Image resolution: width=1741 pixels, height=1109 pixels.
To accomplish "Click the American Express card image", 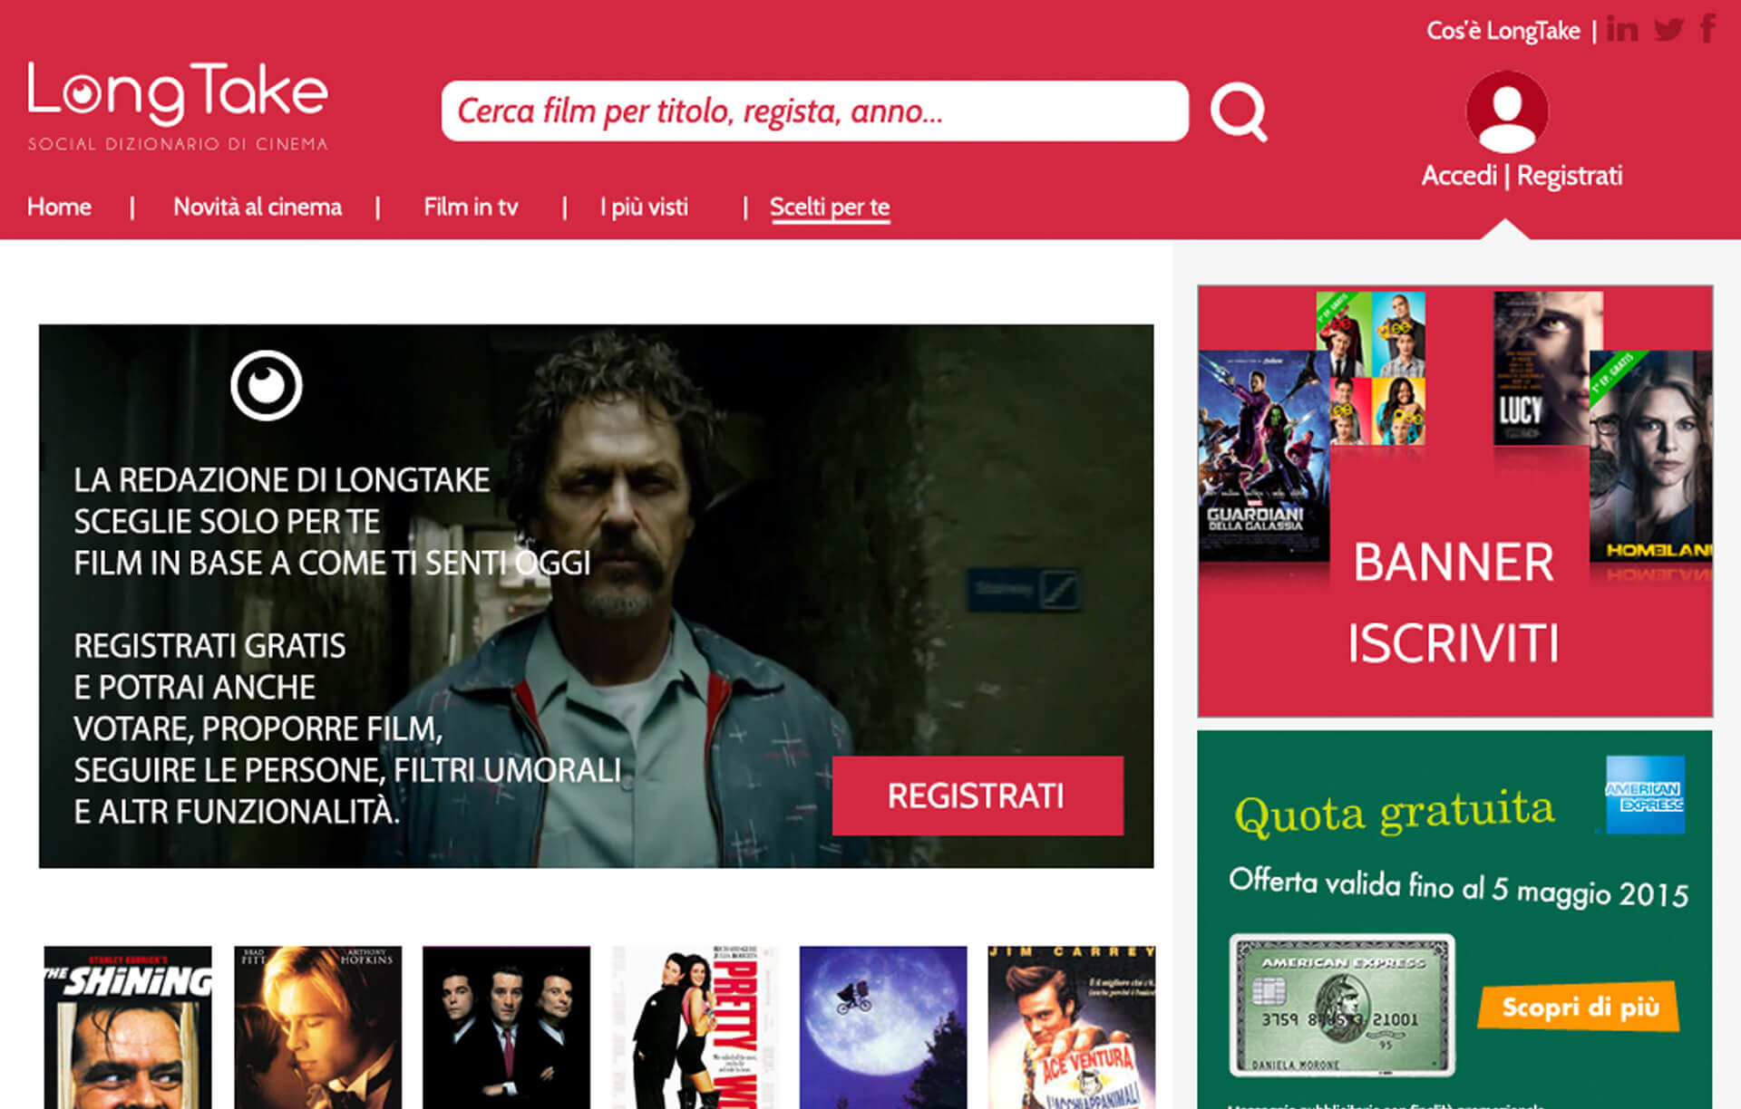I will click(1342, 1005).
